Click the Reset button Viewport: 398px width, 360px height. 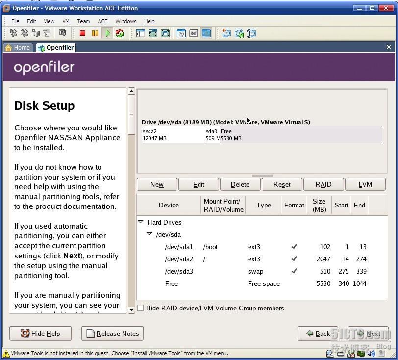282,184
